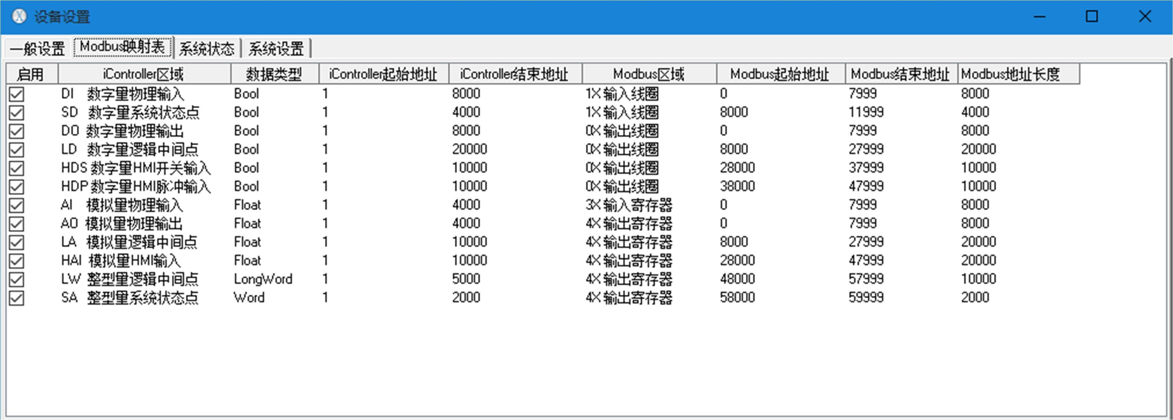The height and width of the screenshot is (420, 1173).
Task: Toggle the AI 模拟量物理输入 checkbox
Action: click(x=17, y=205)
